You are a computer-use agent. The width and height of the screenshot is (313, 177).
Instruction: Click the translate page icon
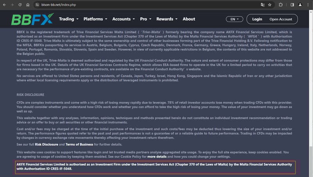(x=263, y=5)
